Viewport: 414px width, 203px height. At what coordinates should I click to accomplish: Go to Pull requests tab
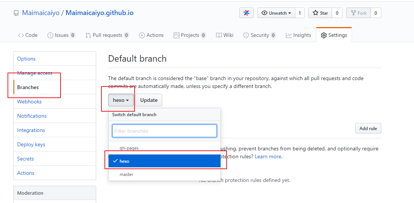pos(107,35)
